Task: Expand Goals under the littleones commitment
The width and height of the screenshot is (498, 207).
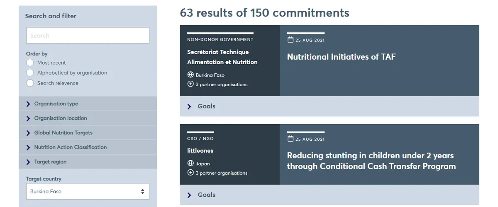Action: point(206,195)
